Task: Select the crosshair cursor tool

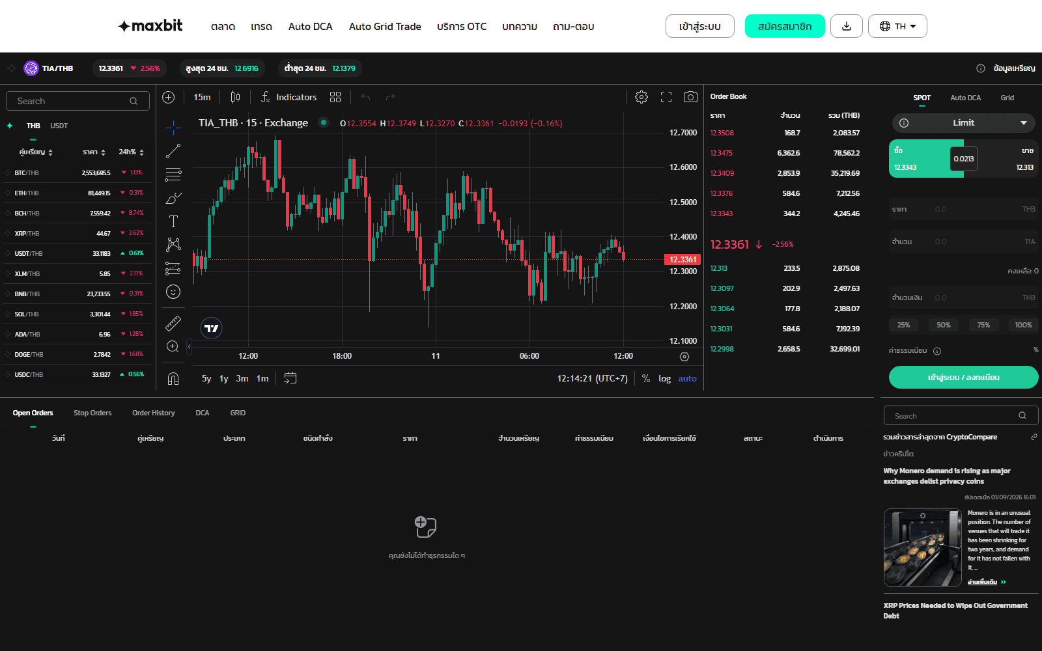Action: 173,127
